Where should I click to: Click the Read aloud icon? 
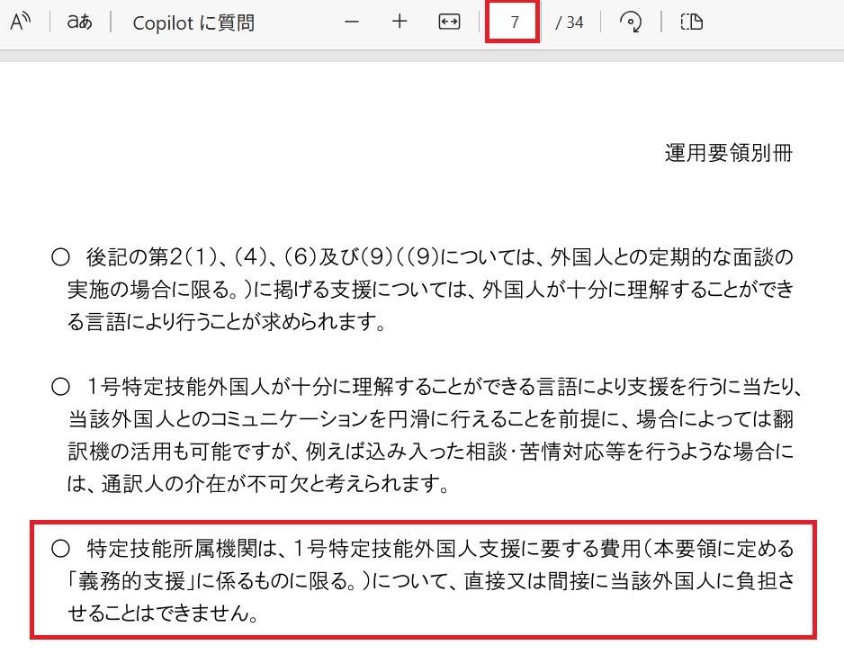[x=20, y=22]
